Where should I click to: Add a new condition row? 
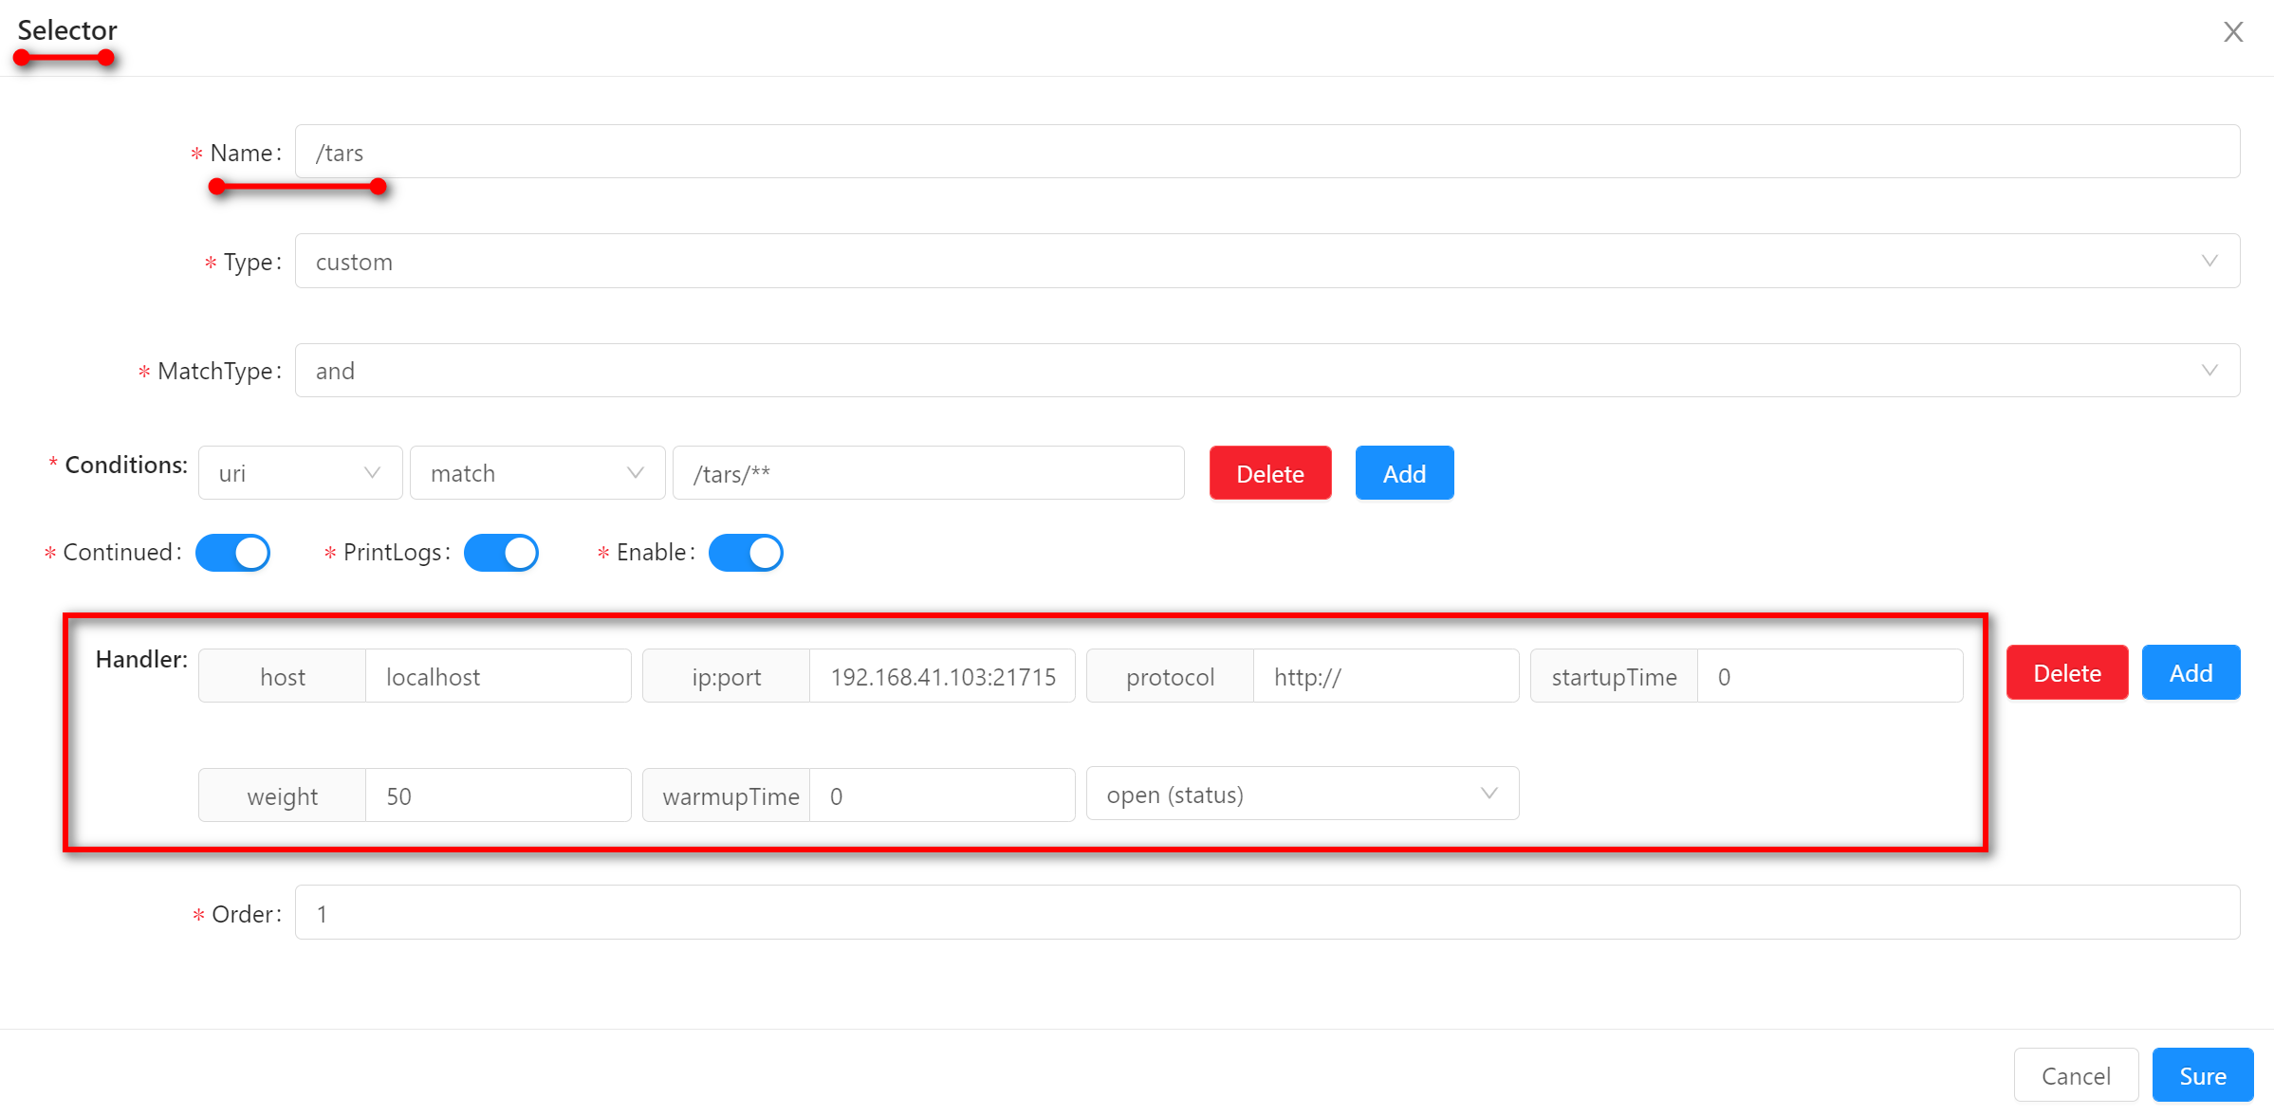click(1404, 473)
